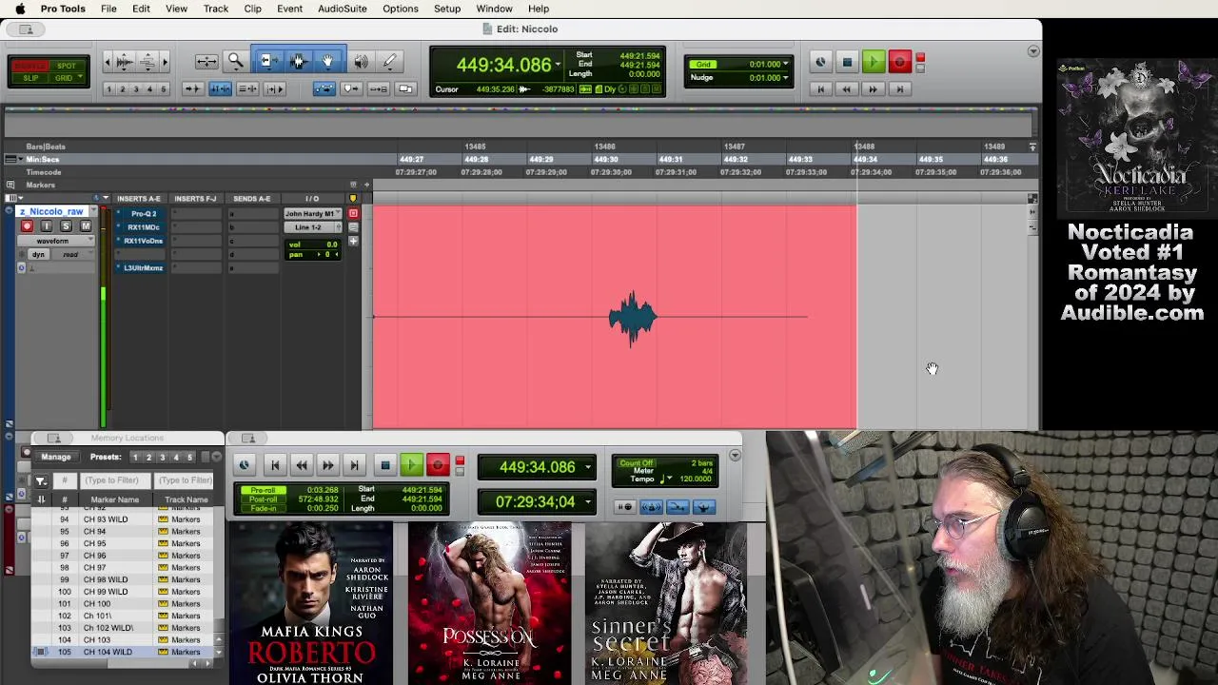Select the Pencil tool
This screenshot has height=685, width=1218.
click(389, 62)
